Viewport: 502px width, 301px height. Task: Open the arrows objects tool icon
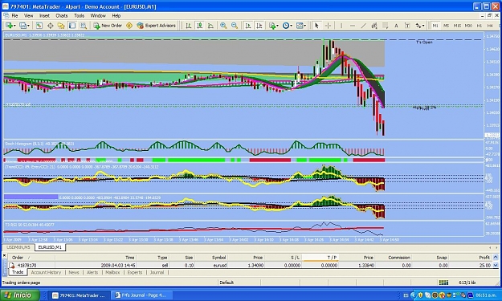point(418,26)
